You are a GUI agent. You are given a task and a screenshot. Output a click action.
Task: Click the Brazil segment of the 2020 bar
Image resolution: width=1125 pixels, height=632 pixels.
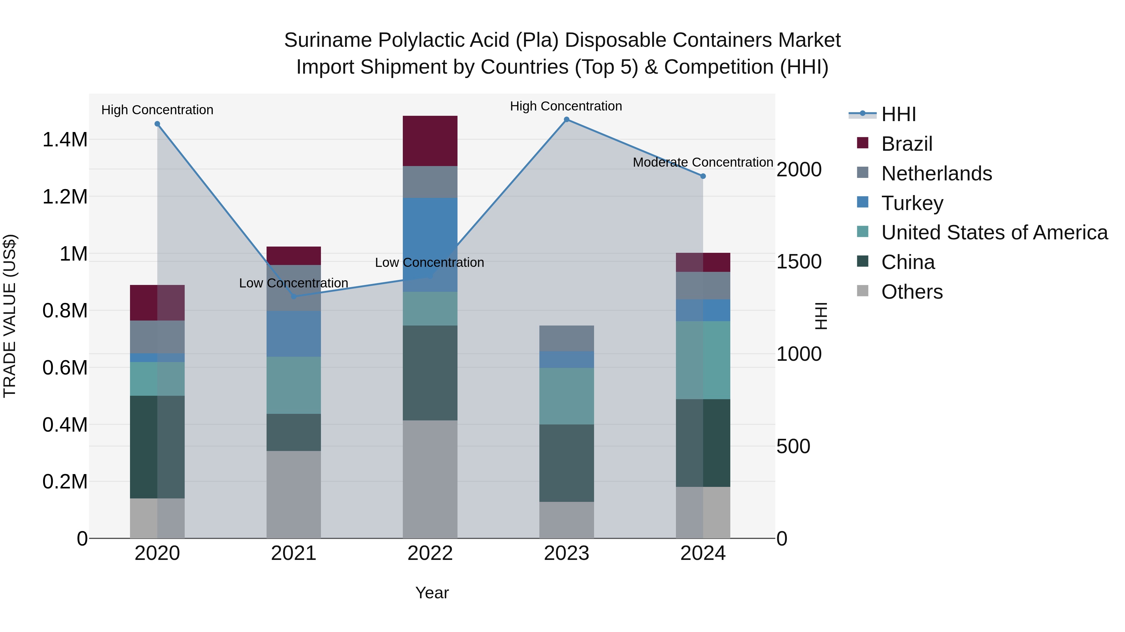coord(157,303)
